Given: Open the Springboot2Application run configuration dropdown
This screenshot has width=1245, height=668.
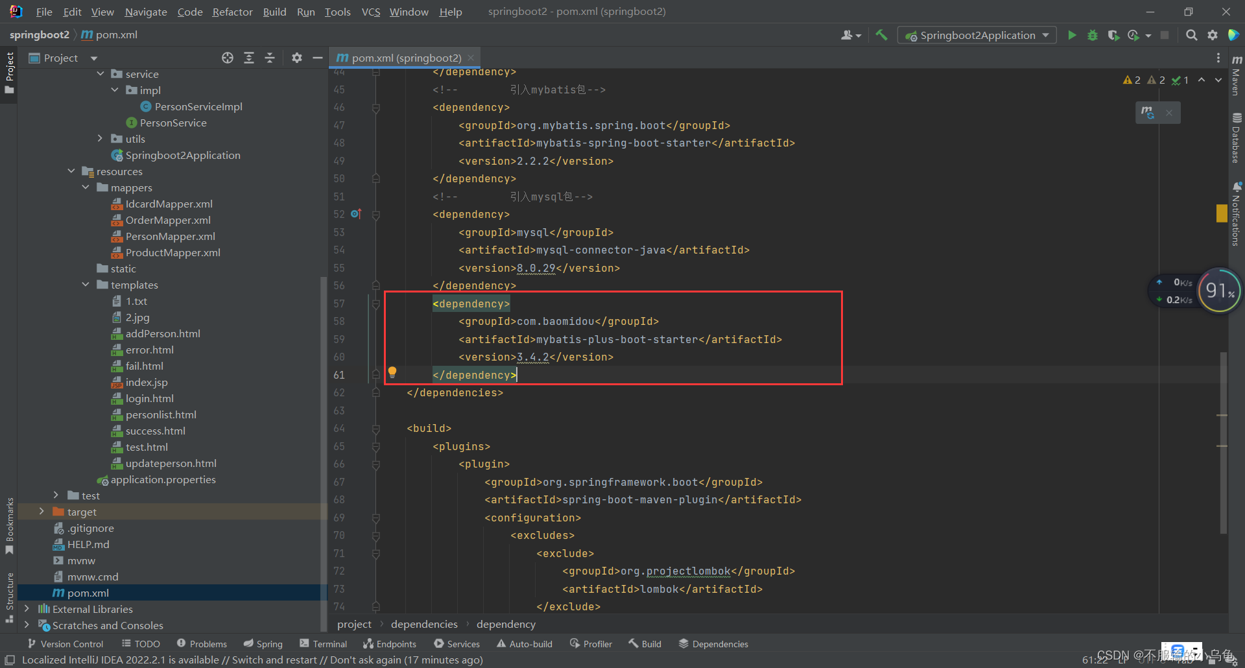Looking at the screenshot, I should pos(977,35).
